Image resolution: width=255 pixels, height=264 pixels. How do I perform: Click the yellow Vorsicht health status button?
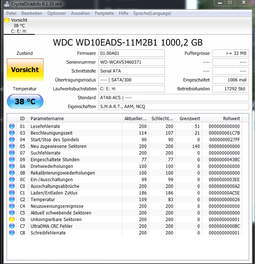point(25,70)
